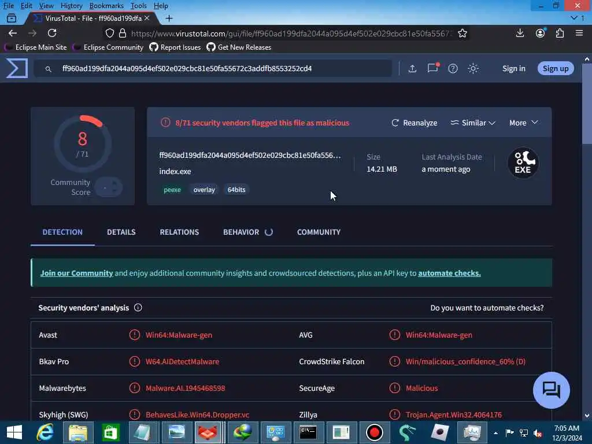Click the site padlock icon
This screenshot has width=592, height=444.
(x=123, y=33)
